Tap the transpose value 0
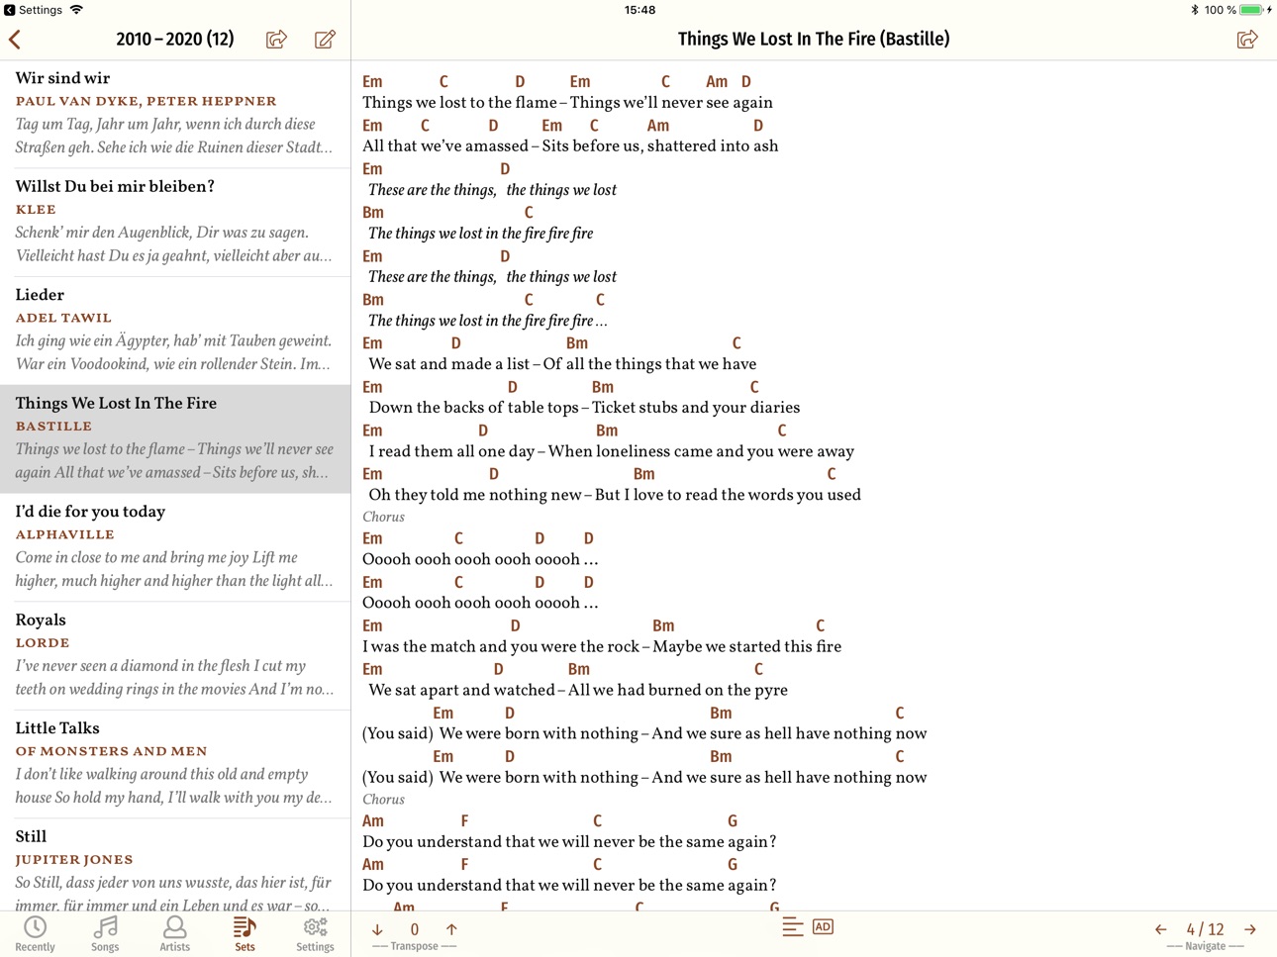This screenshot has height=957, width=1277. coord(415,929)
